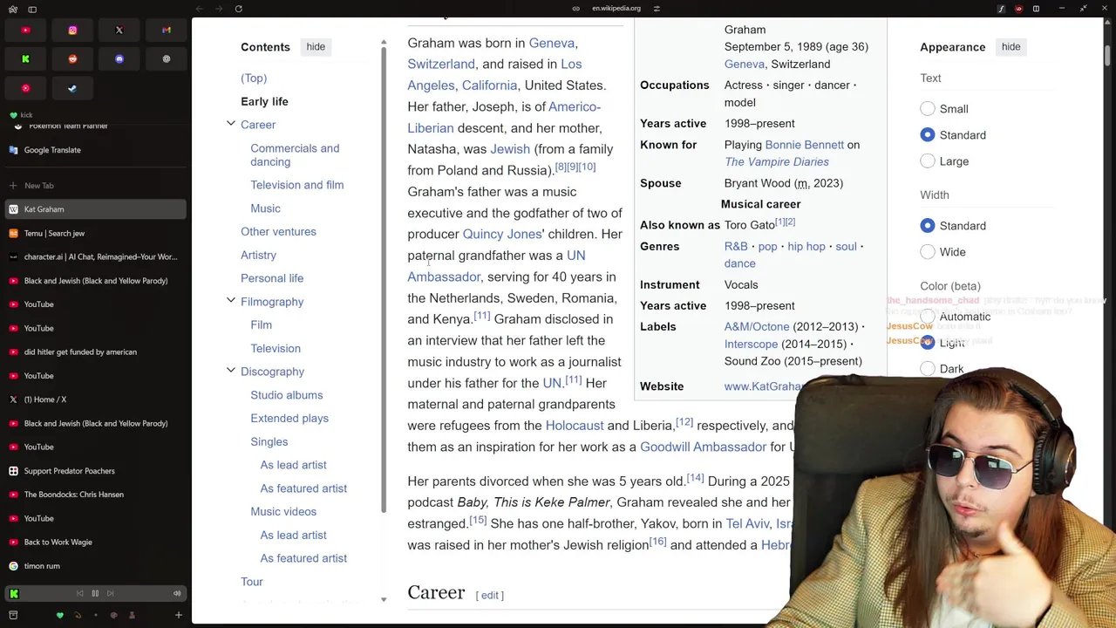Open a New Tab from sidebar
The width and height of the screenshot is (1116, 628).
[x=94, y=186]
